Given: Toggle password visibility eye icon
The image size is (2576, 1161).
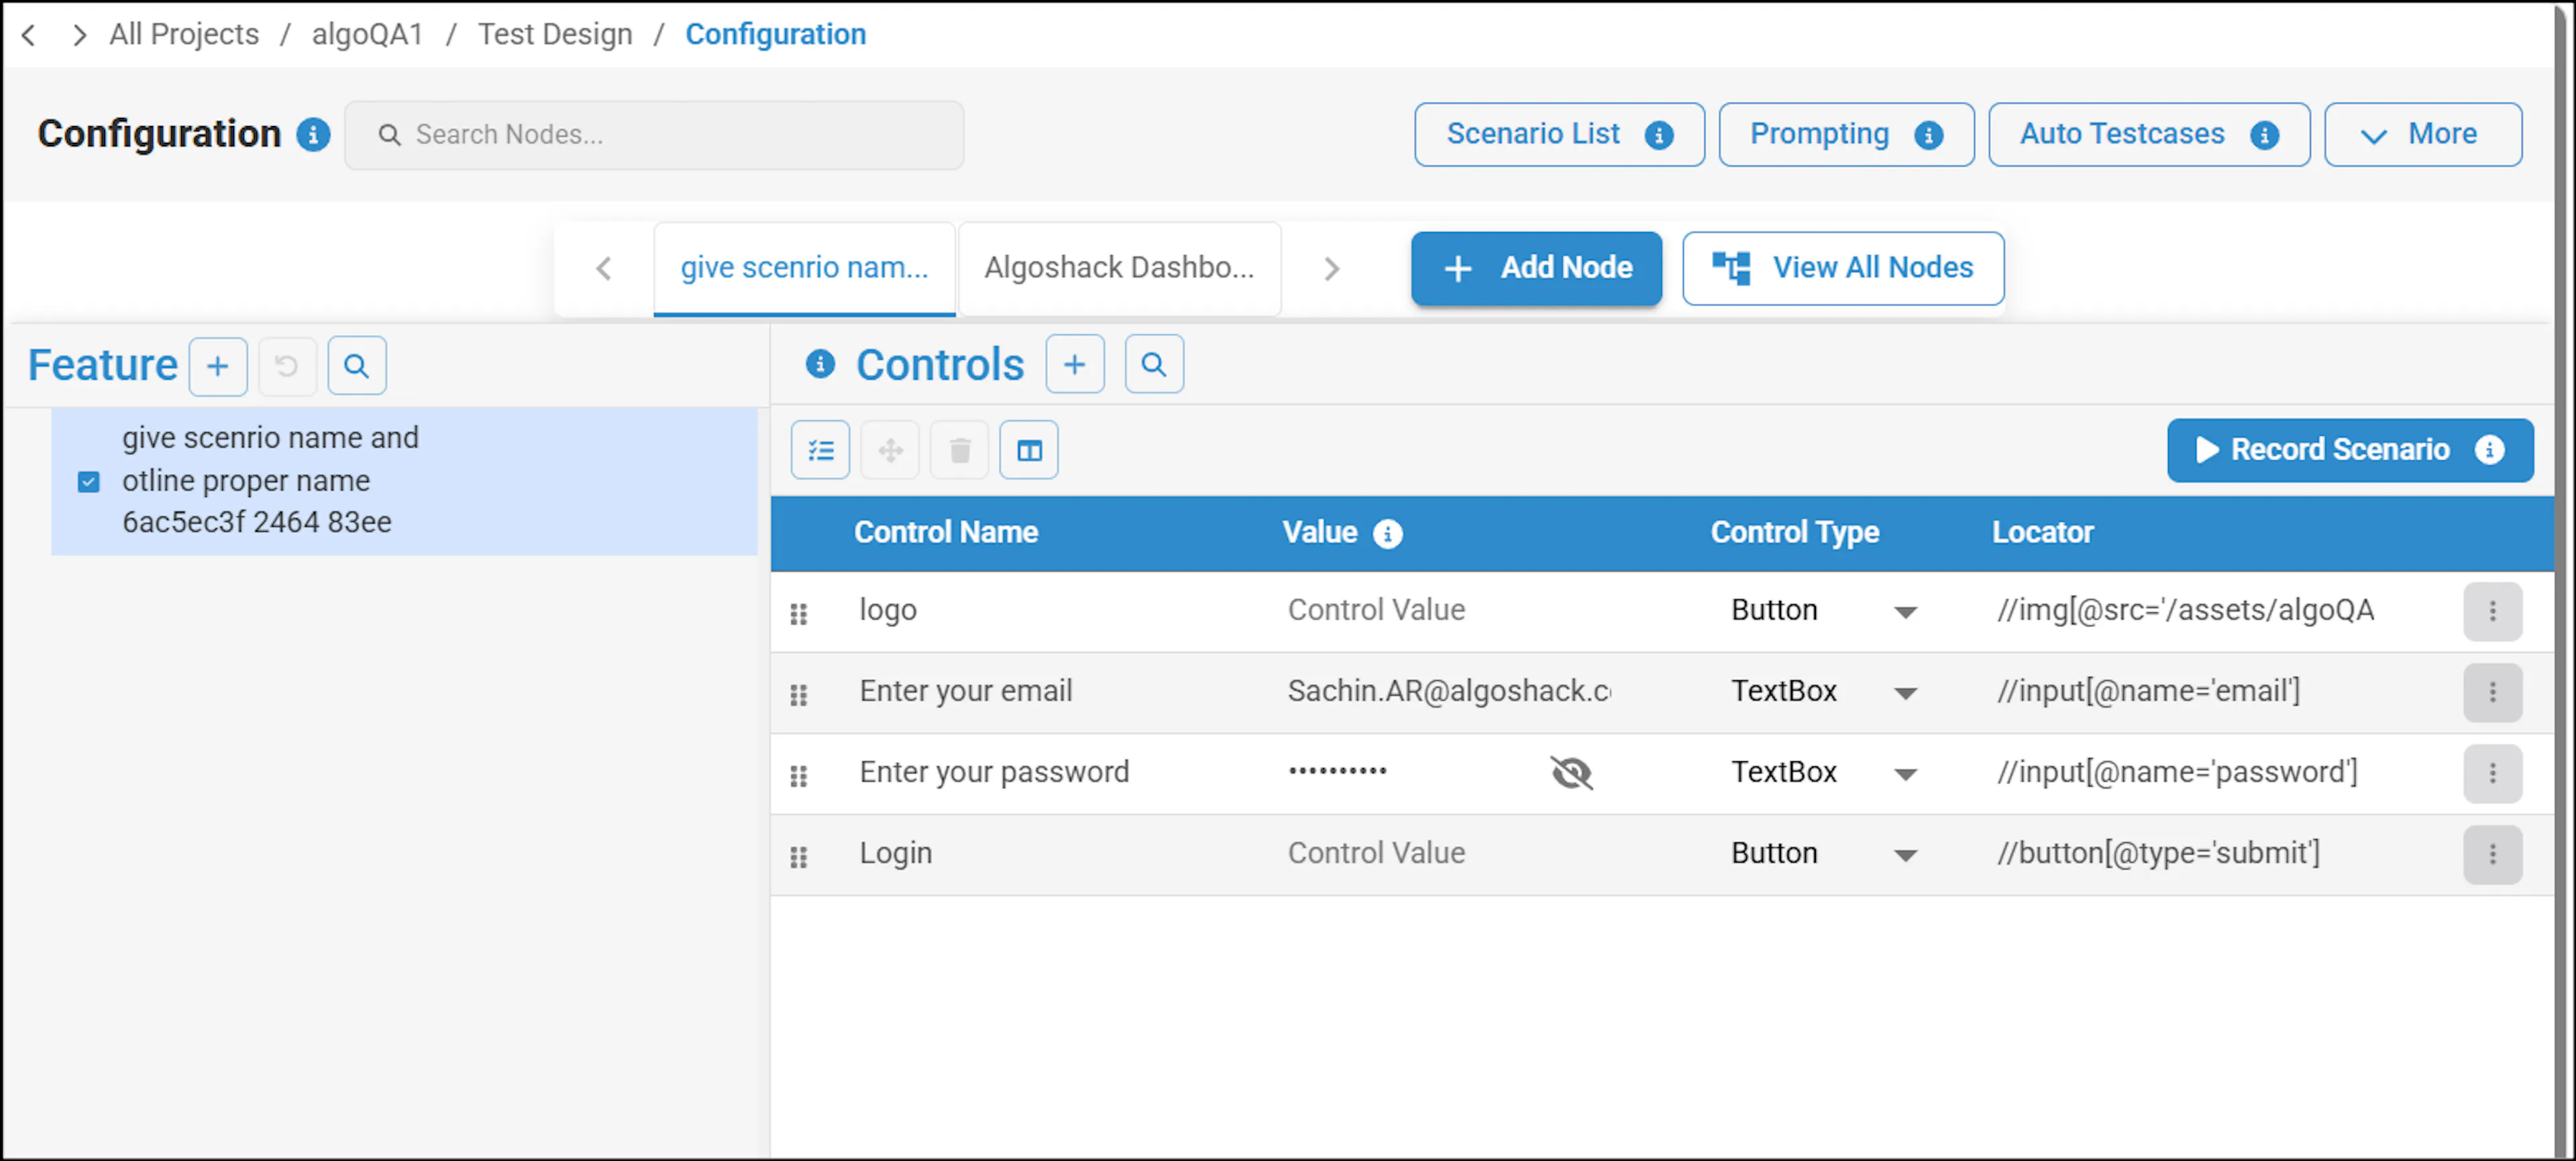Looking at the screenshot, I should pos(1571,772).
